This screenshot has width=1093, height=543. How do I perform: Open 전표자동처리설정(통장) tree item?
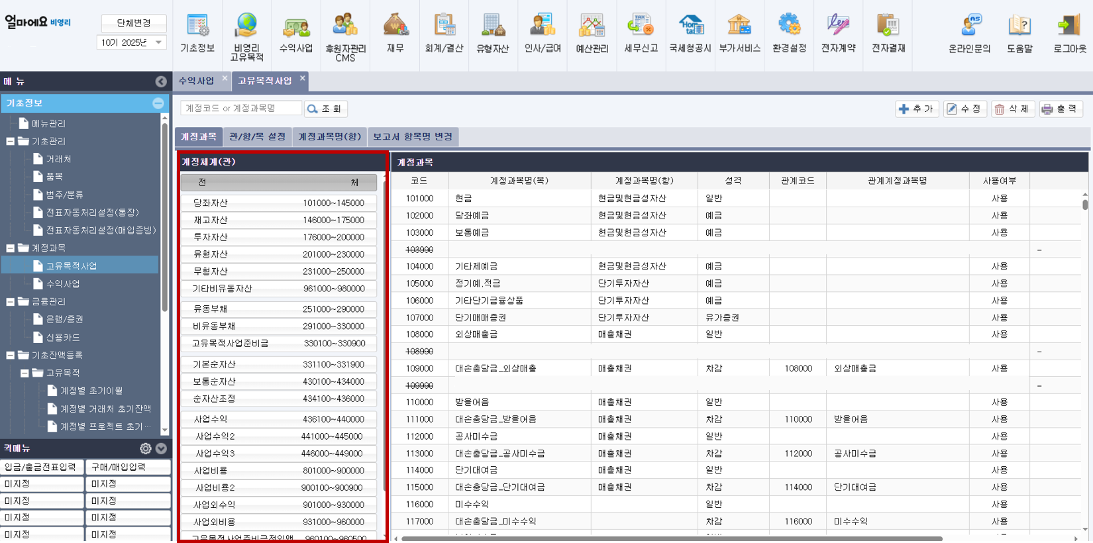pyautogui.click(x=92, y=213)
